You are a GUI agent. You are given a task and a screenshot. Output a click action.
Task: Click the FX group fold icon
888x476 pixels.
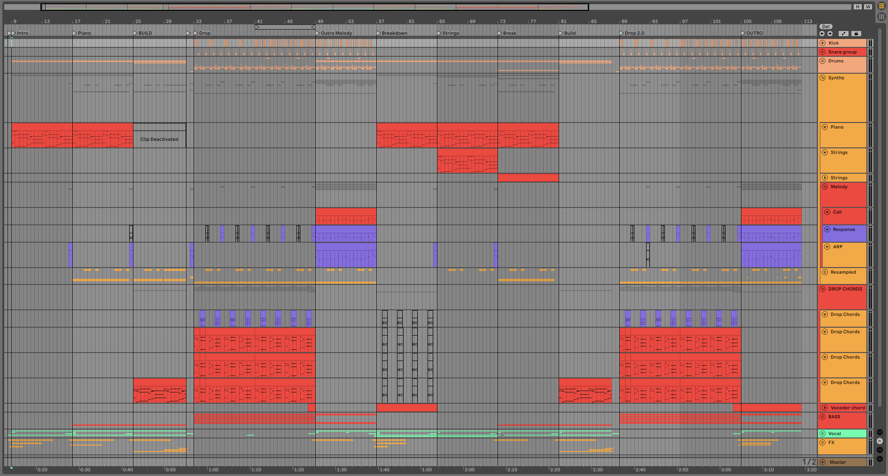[x=823, y=443]
